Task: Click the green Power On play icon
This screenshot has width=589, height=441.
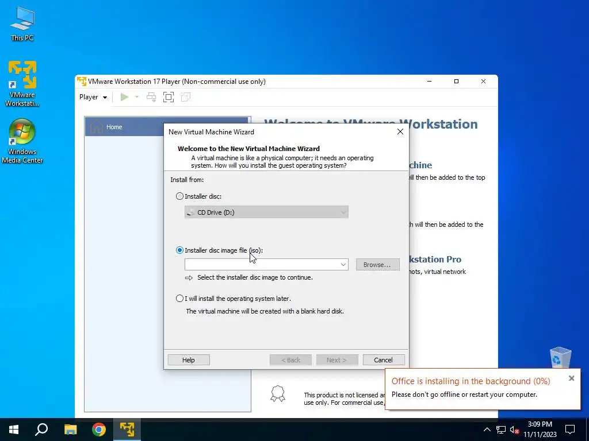Action: click(x=124, y=97)
